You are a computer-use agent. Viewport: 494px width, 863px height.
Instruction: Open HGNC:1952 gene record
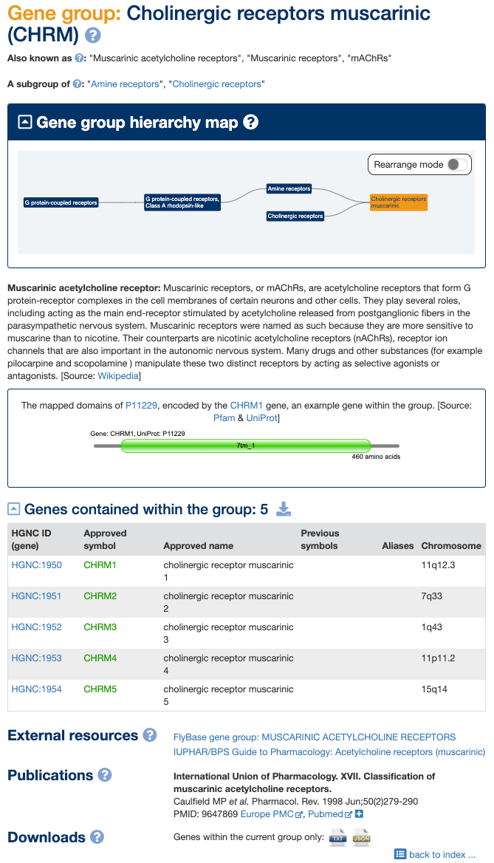pos(37,627)
